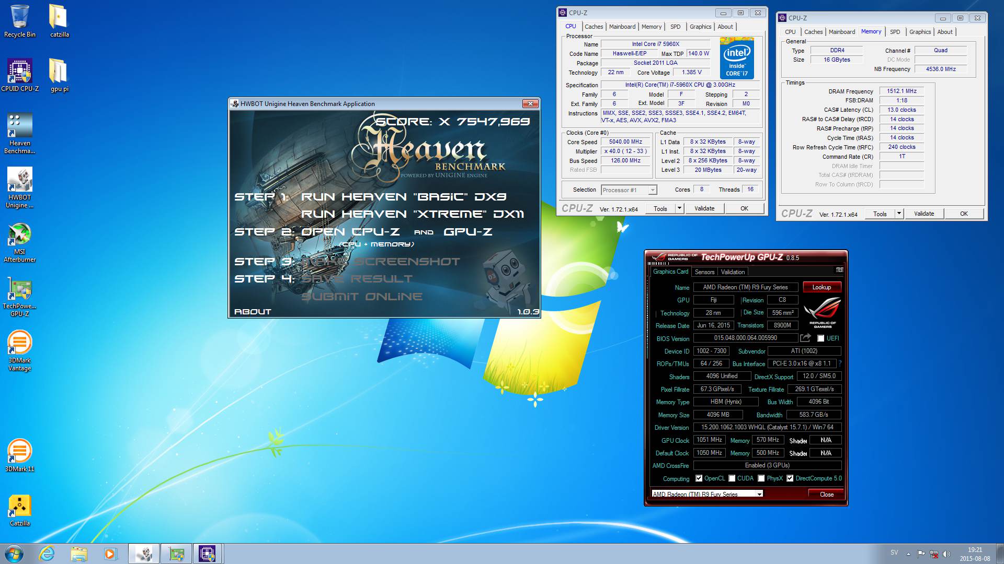Click the BIOS export share icon in GPU-Z
The height and width of the screenshot is (564, 1004).
pos(806,338)
